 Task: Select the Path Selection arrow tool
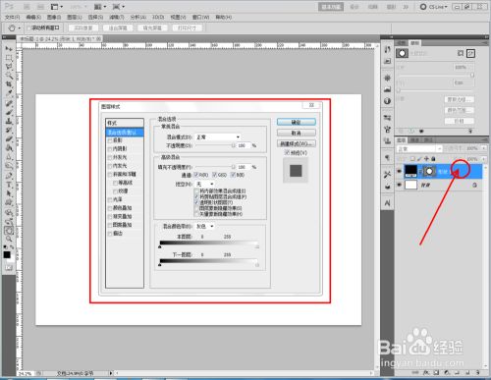pyautogui.click(x=9, y=193)
